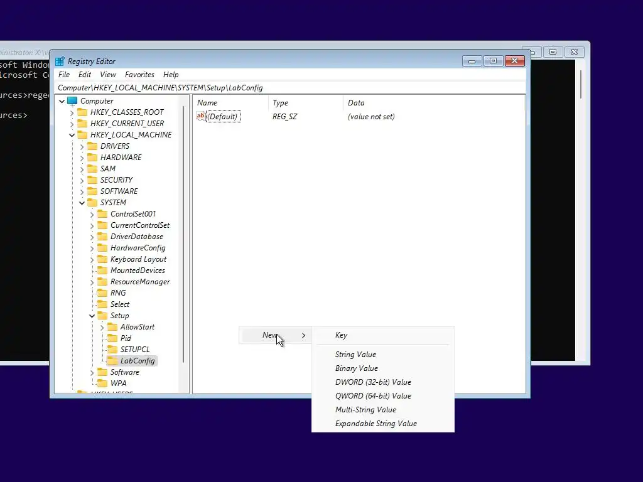Click the tree pane vertical scrollbar

pos(183,235)
